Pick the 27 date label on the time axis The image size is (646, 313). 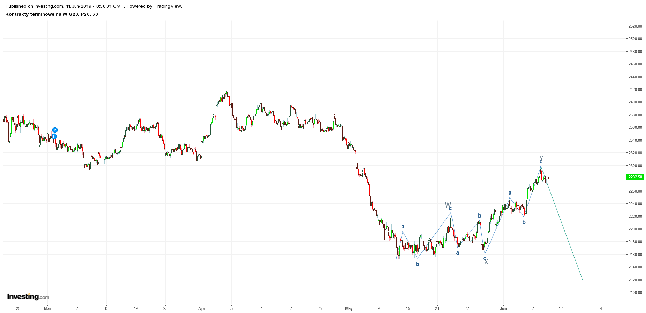[x=467, y=308]
